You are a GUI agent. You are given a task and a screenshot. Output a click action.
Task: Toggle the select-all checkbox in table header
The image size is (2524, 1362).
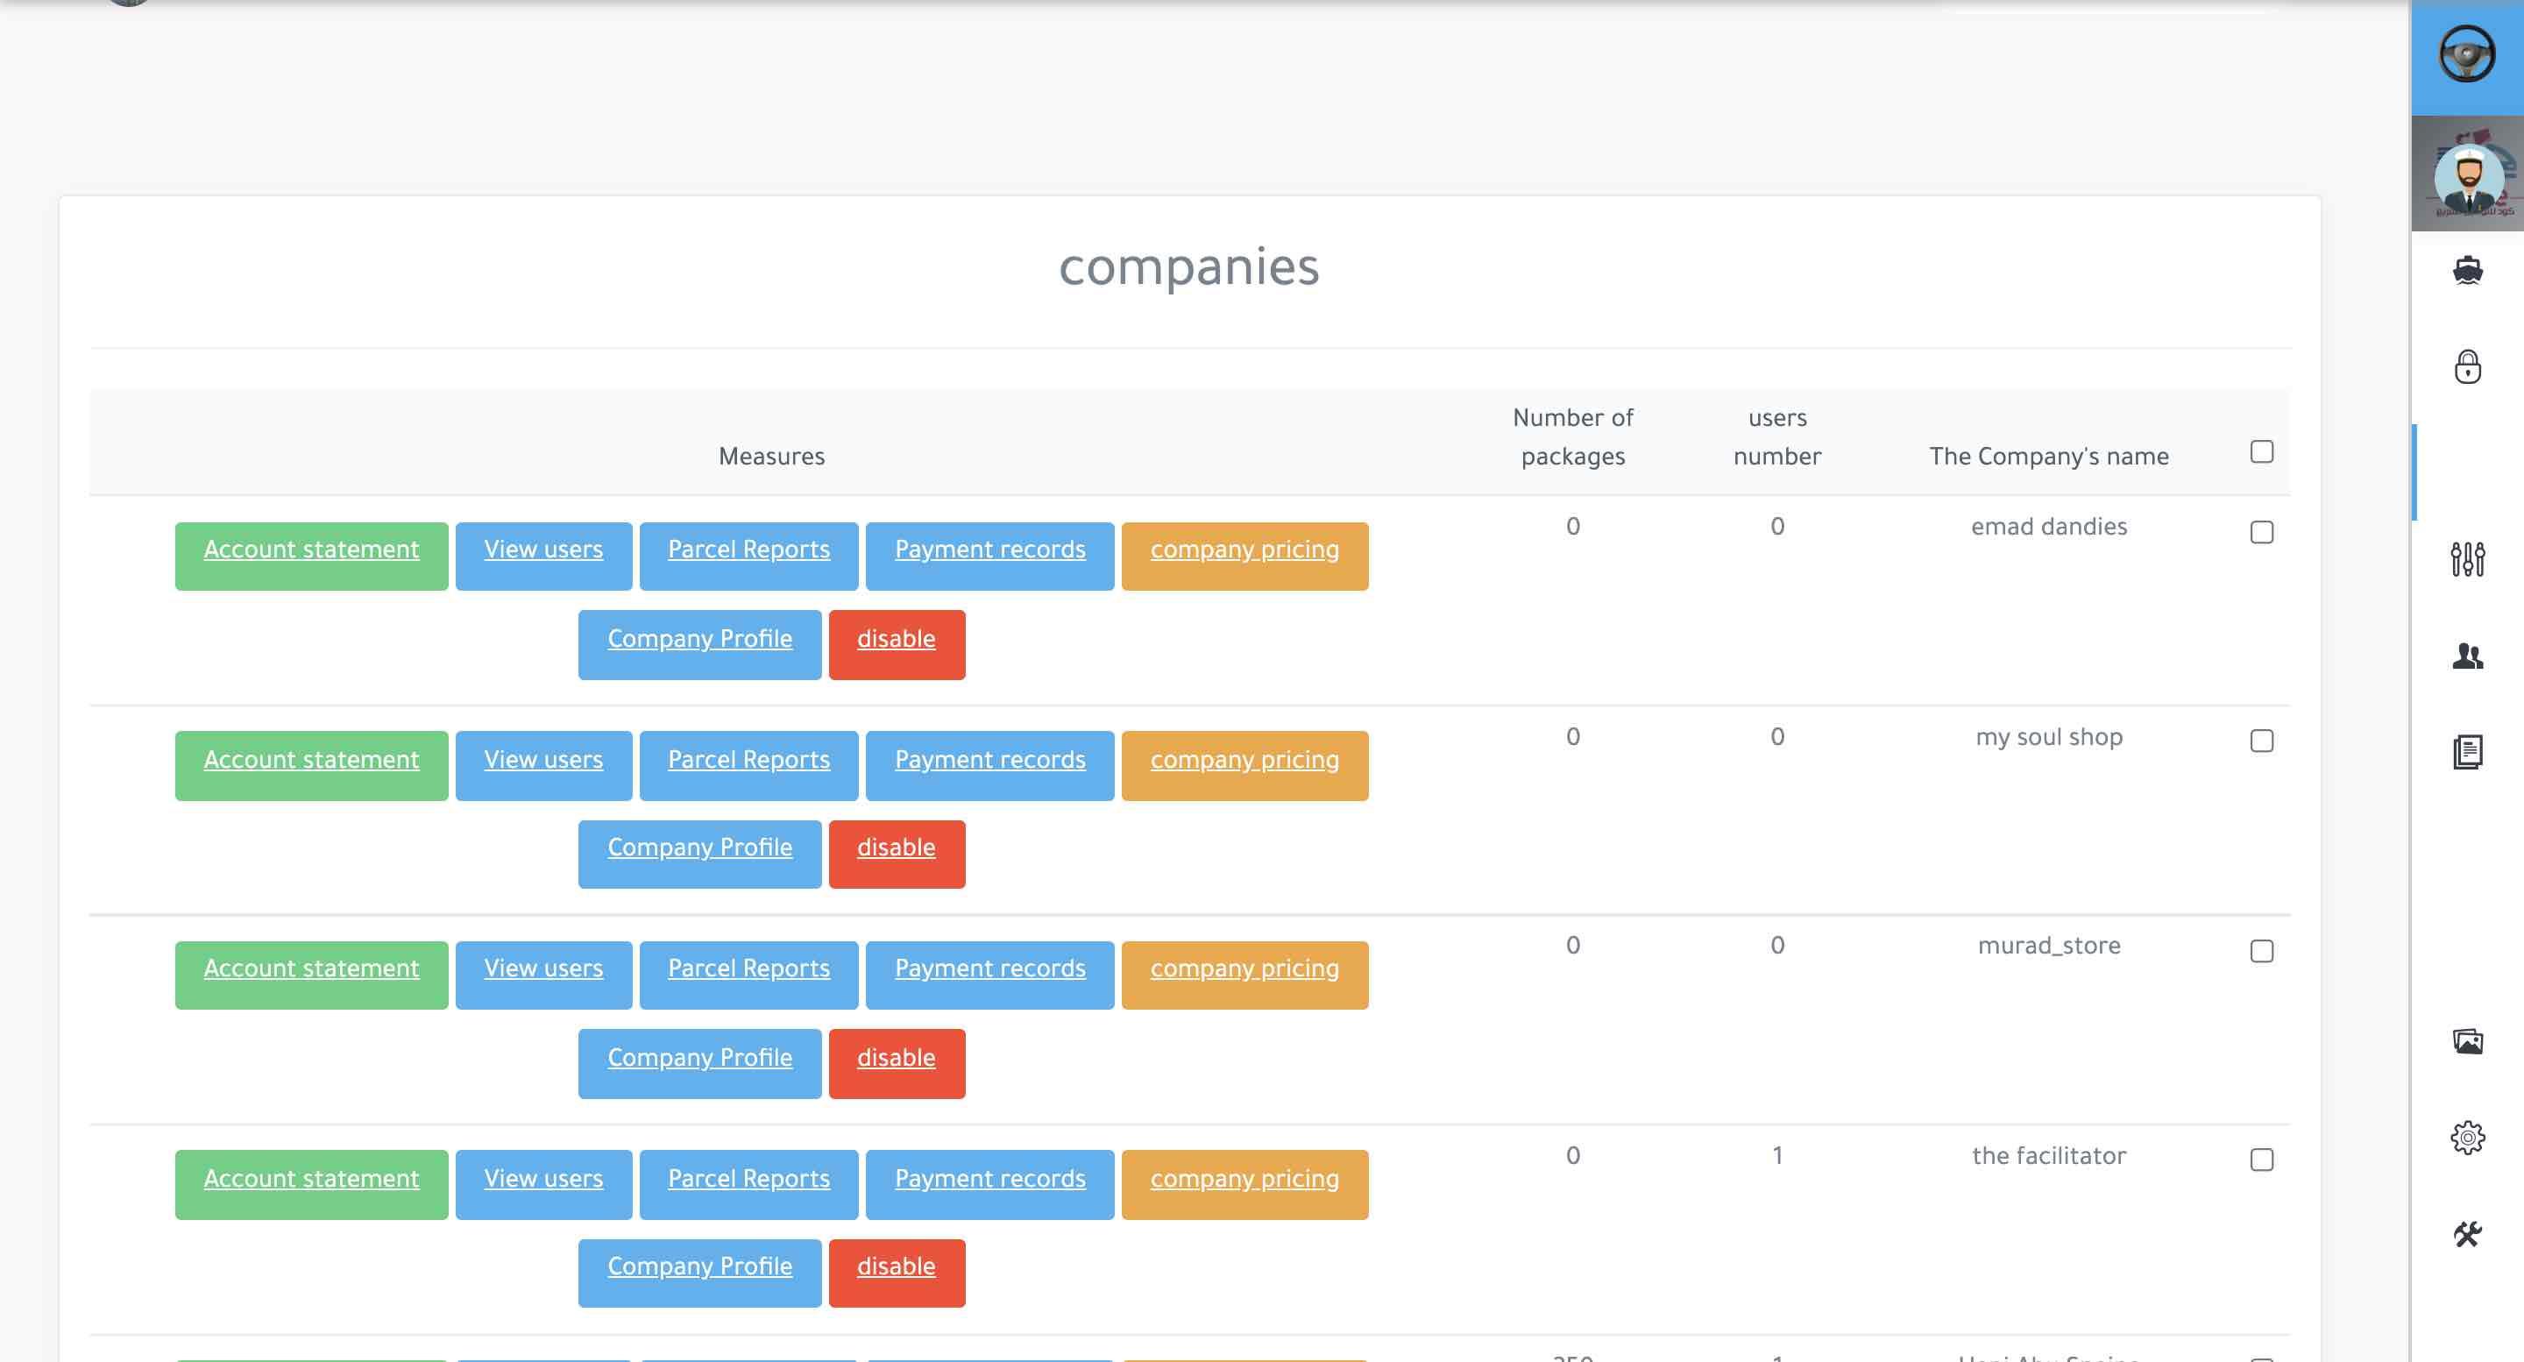(x=2261, y=451)
